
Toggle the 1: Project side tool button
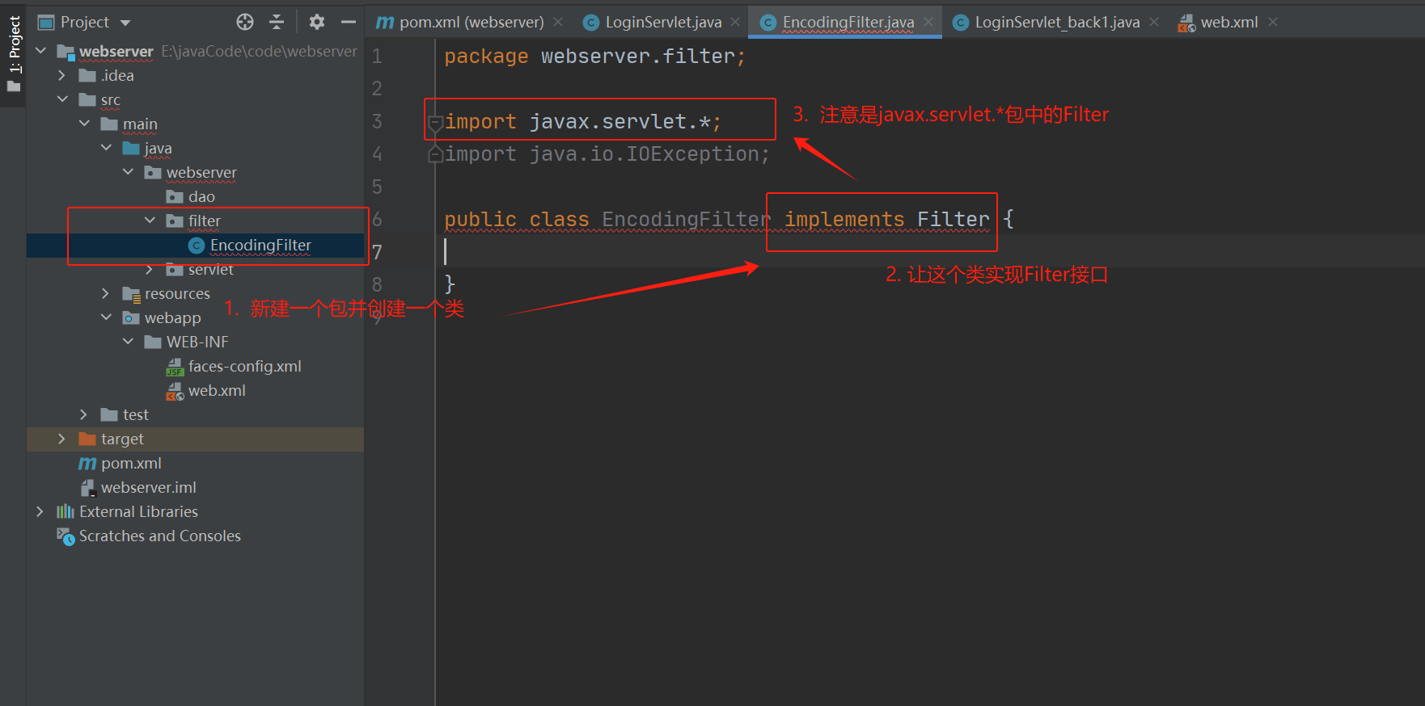[14, 53]
